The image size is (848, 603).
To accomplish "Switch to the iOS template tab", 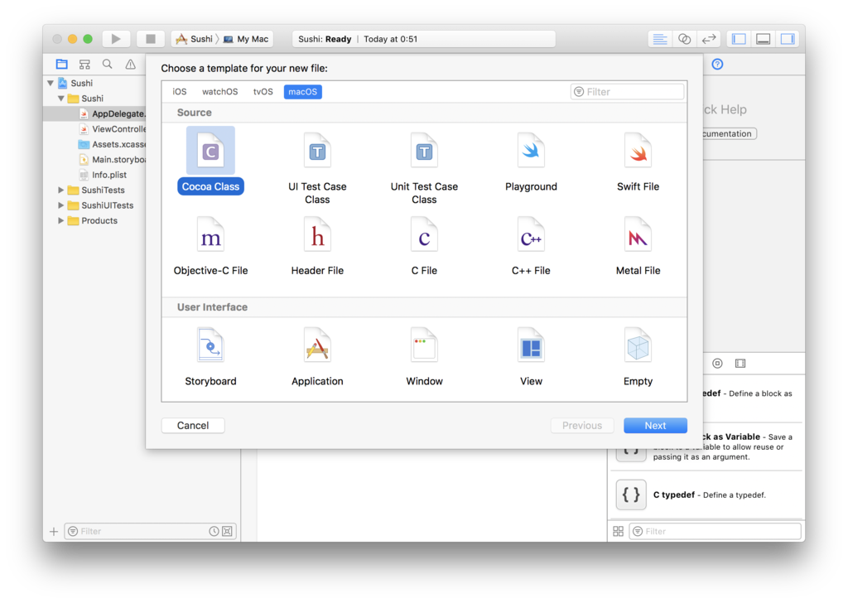I will pyautogui.click(x=180, y=91).
